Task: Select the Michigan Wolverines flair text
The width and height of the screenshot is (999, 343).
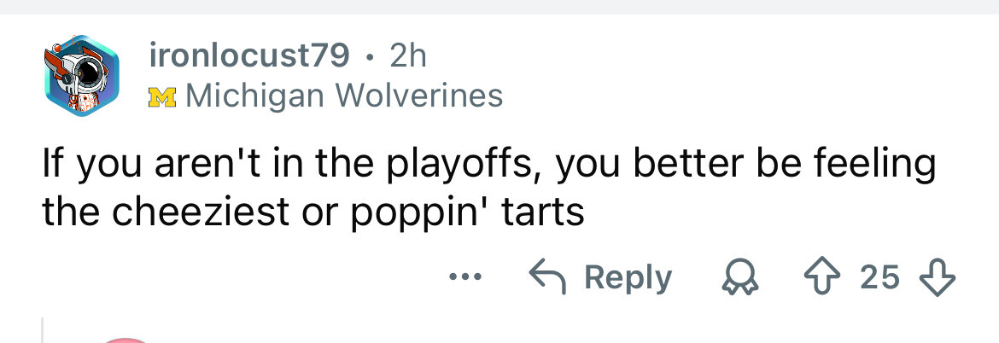Action: coord(344,96)
